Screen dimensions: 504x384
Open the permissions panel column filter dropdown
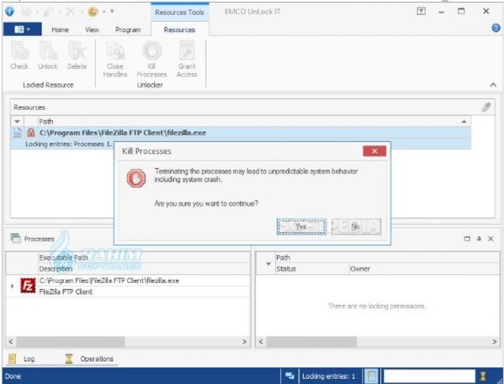coord(268,264)
